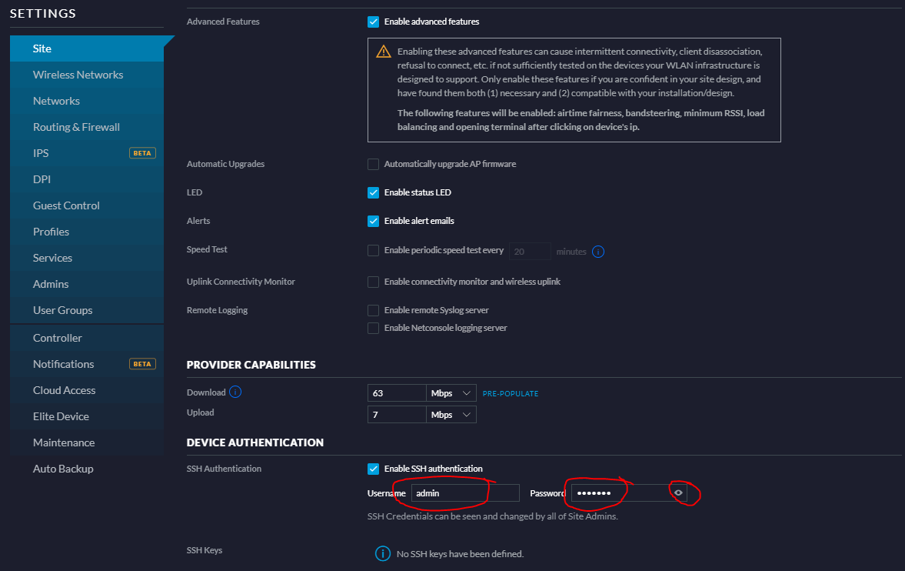Toggle Enable status LED checkbox

tap(374, 192)
